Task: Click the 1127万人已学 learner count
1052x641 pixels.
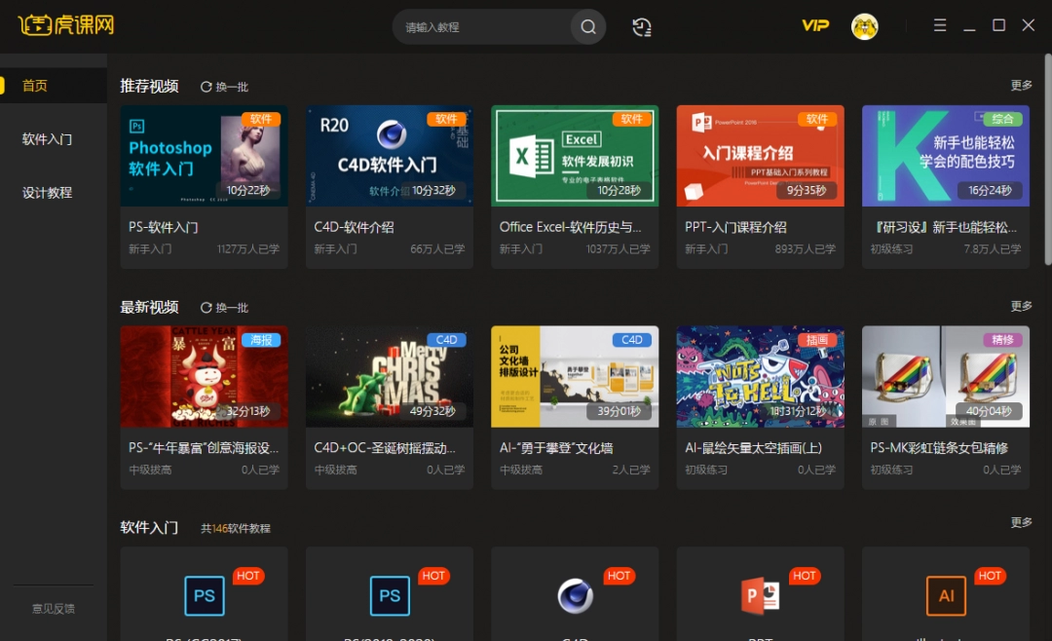Action: click(248, 249)
